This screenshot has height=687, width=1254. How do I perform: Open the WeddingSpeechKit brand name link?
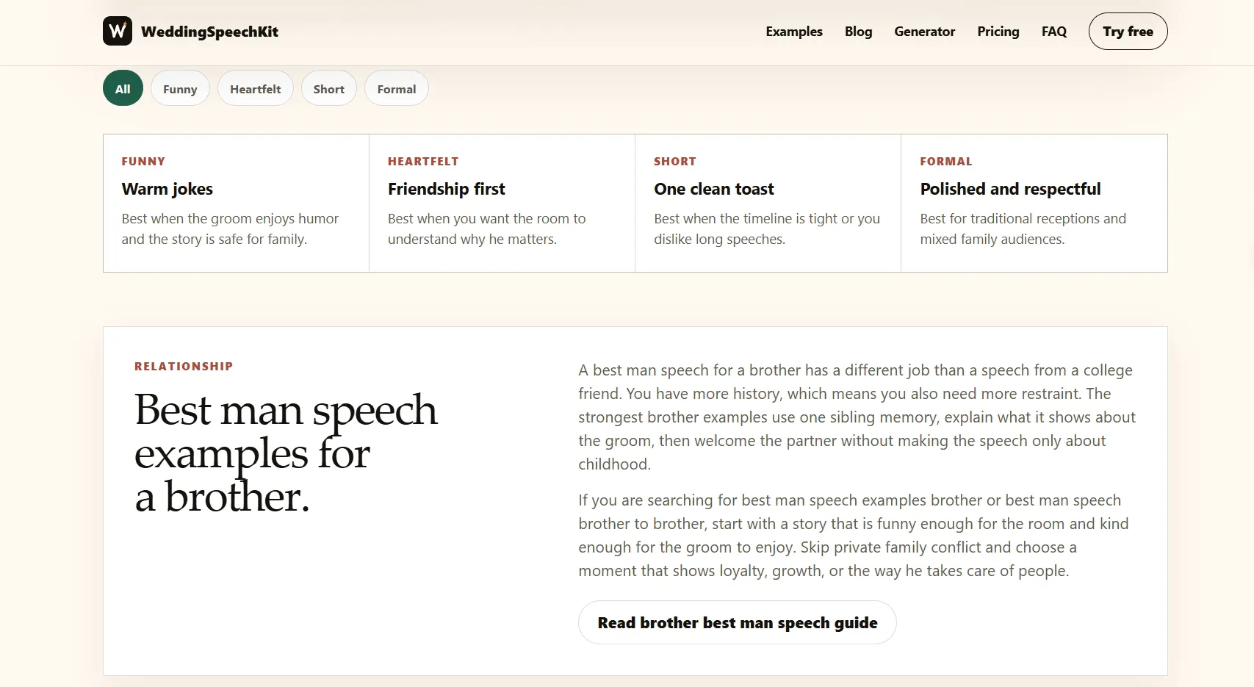click(209, 32)
